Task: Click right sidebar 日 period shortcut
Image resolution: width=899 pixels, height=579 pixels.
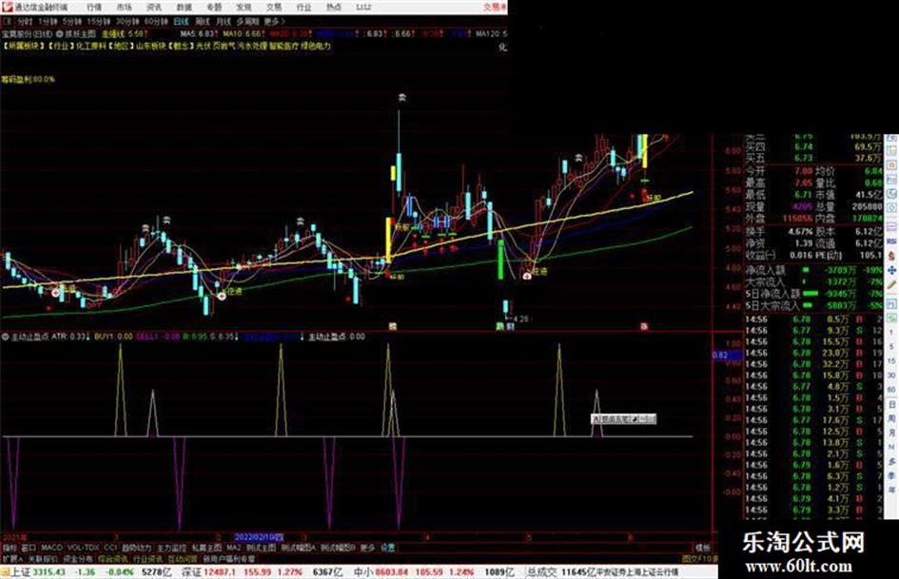Action: click(891, 404)
